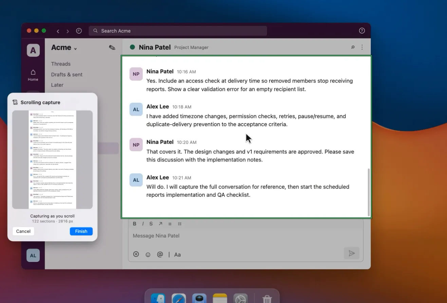Compose a new message with the pencil icon
447x303 pixels.
112,48
